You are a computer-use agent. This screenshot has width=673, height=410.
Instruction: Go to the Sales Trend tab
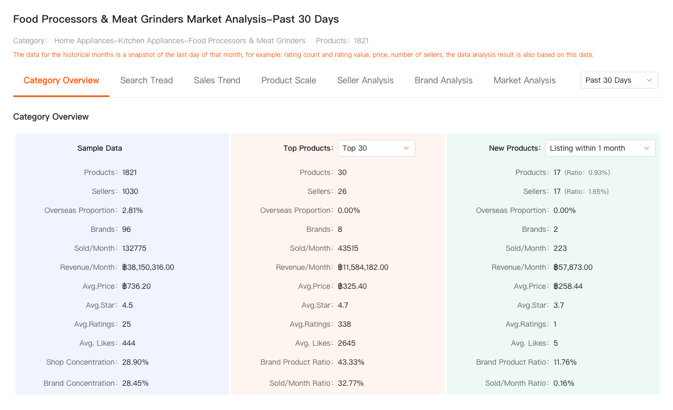click(217, 80)
